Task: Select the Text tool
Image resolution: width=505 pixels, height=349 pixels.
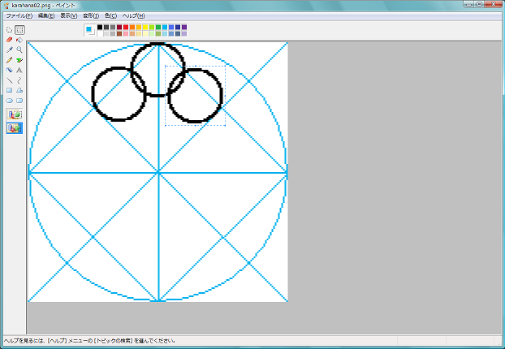Action: point(19,70)
